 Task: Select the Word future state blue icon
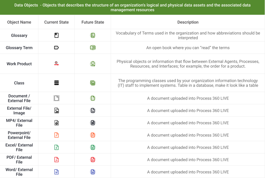point(93,172)
